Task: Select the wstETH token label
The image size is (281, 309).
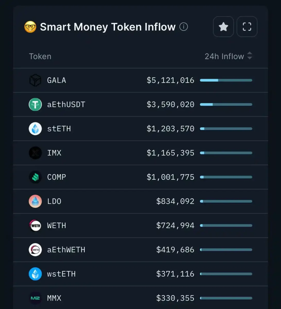Action: [62, 274]
